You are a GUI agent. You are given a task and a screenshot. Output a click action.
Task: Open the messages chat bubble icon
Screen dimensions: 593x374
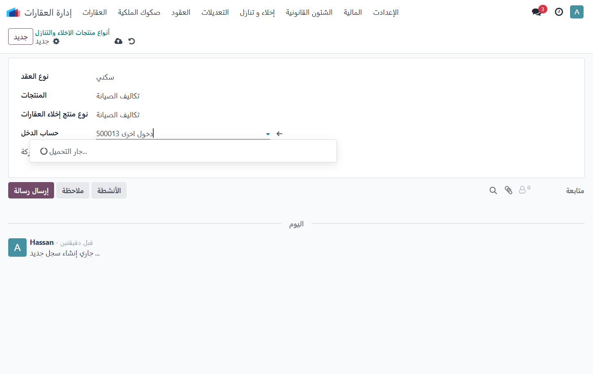(x=536, y=12)
